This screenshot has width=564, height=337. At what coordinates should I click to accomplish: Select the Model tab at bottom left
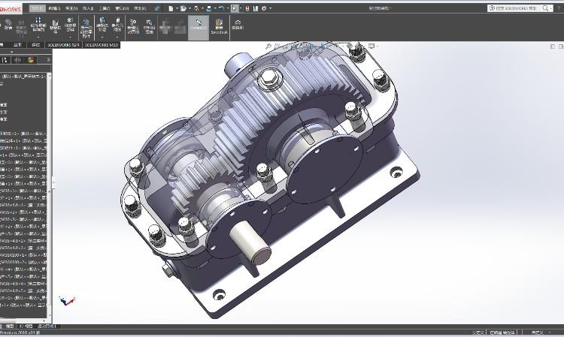click(10, 326)
